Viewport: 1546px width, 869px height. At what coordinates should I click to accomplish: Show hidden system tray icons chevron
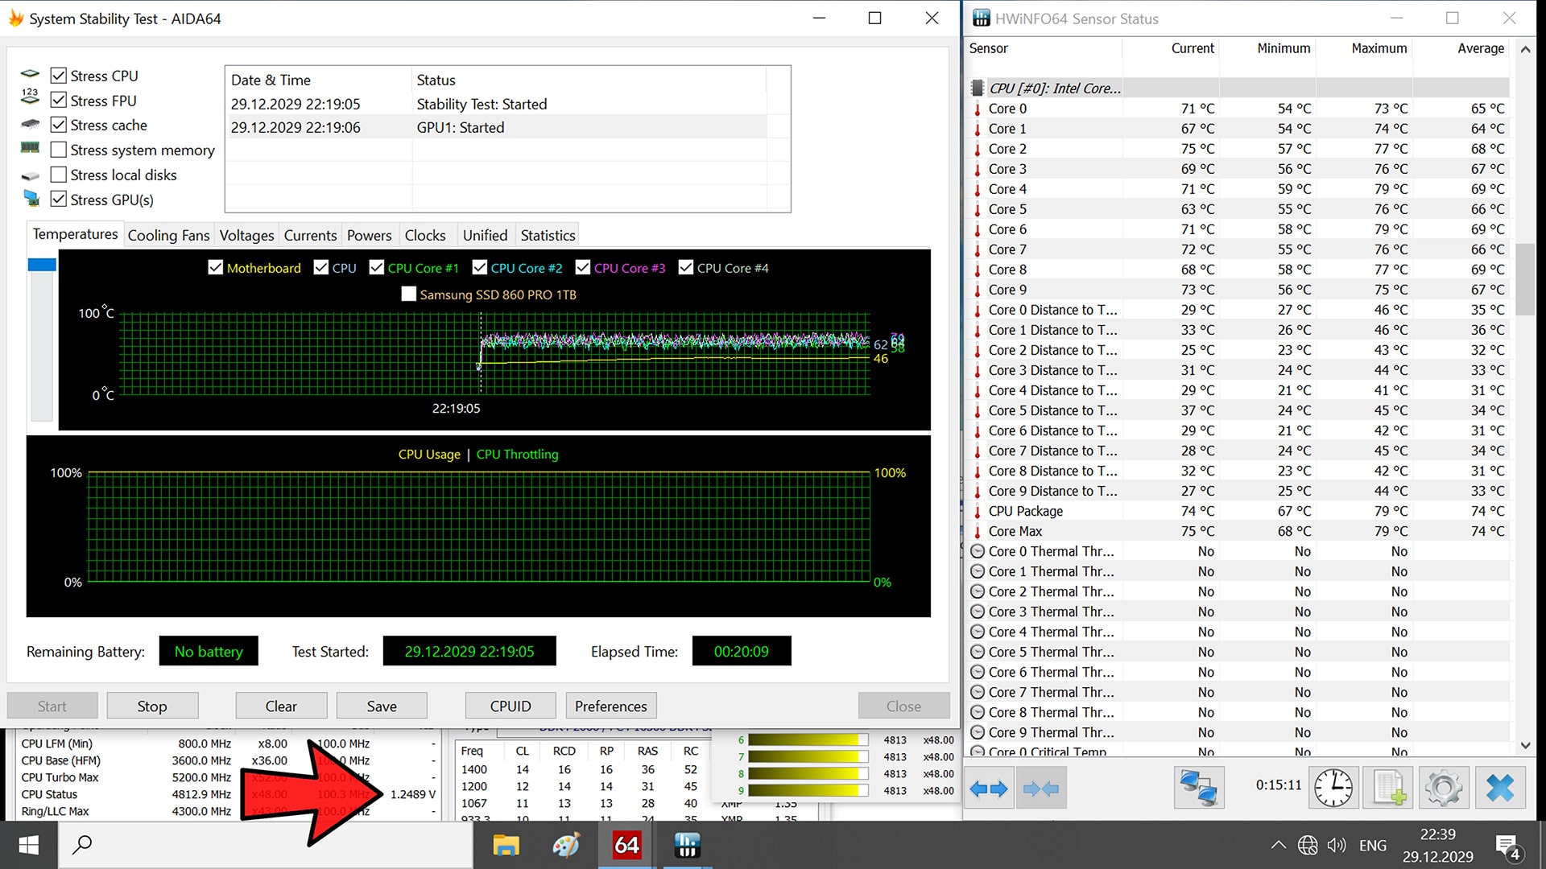pos(1278,846)
